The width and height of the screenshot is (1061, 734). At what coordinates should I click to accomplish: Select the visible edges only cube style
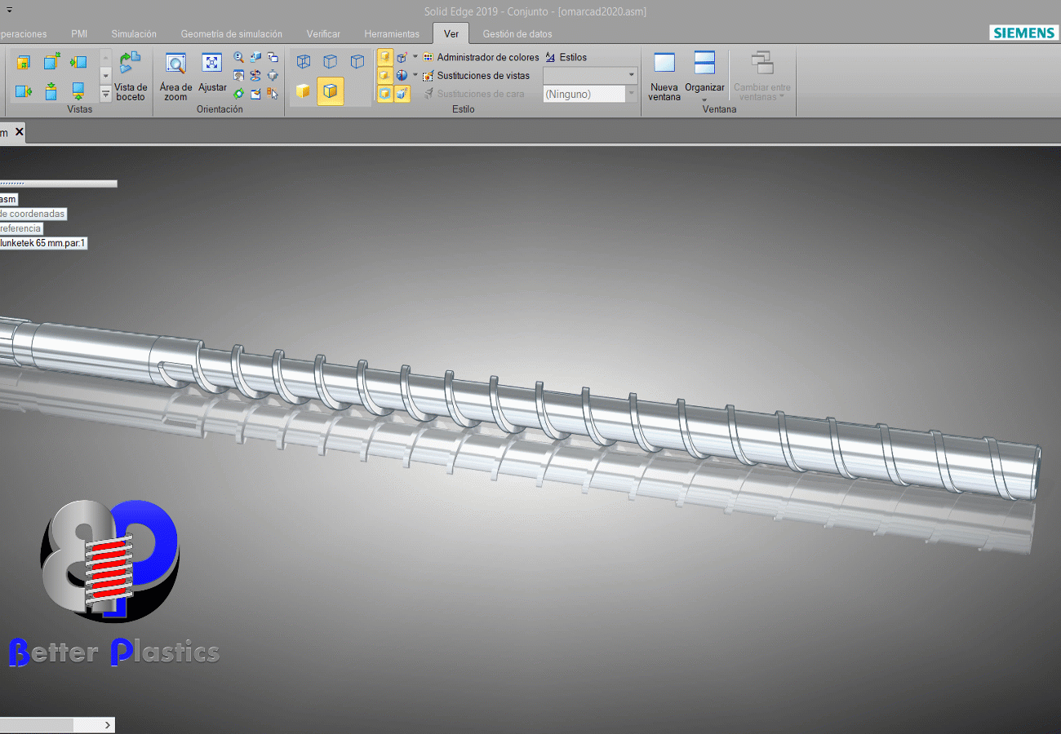357,61
